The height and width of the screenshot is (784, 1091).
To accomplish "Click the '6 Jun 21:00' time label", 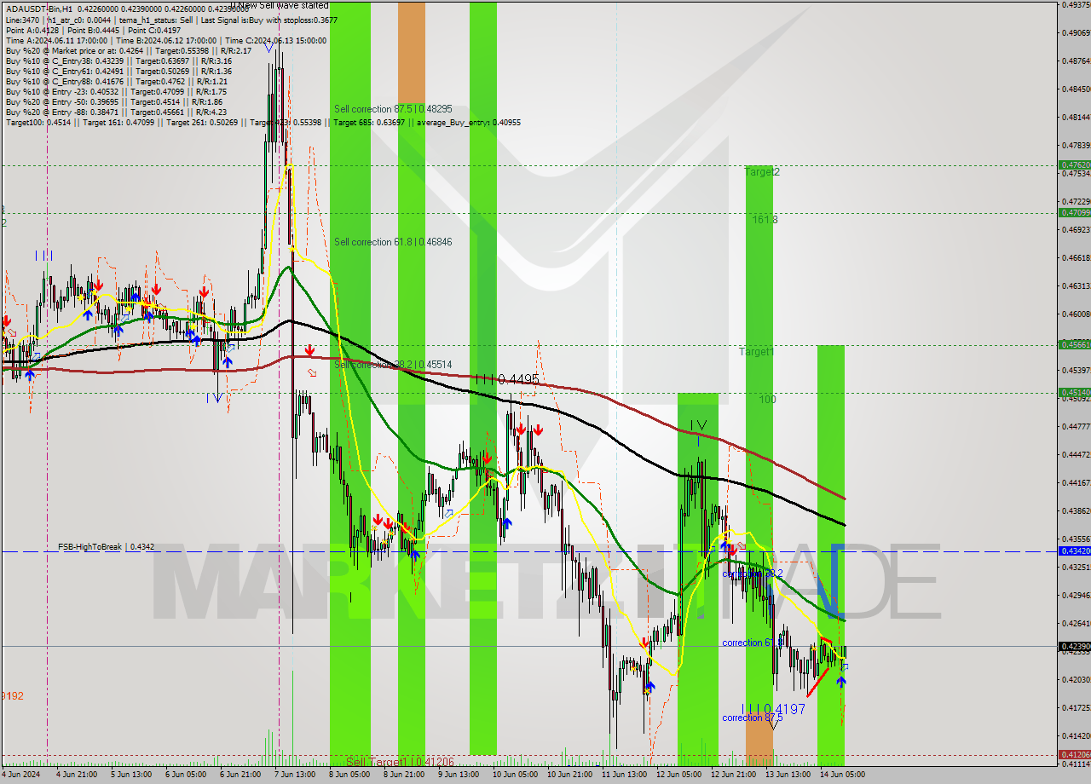I will point(240,775).
